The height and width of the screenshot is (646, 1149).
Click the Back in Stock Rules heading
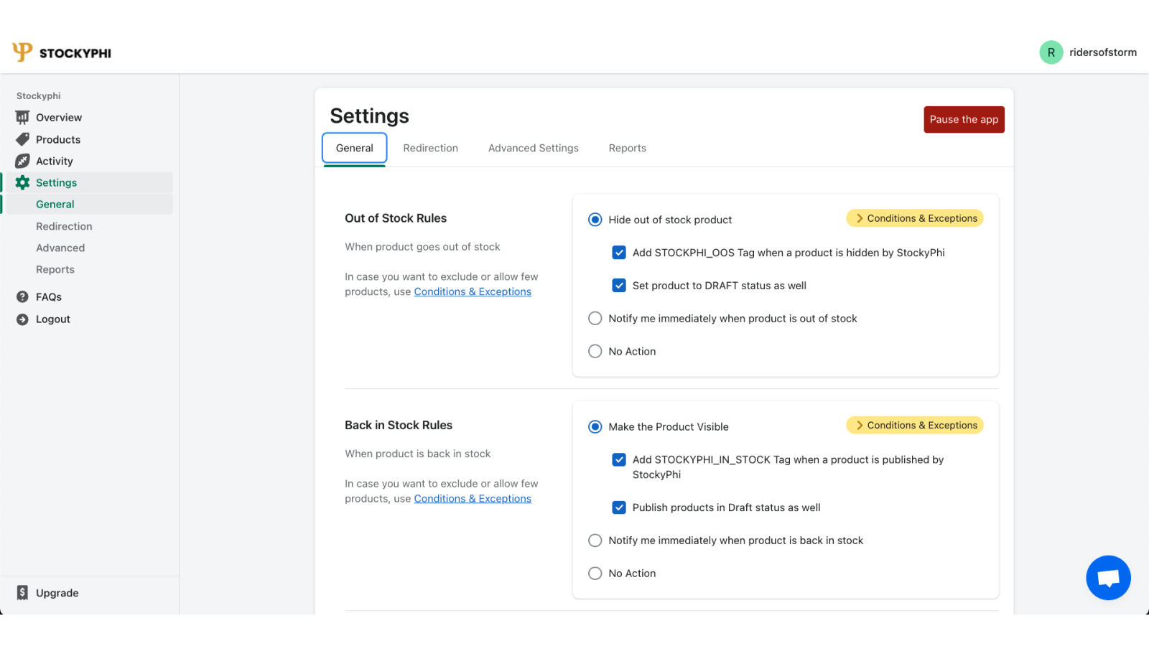click(x=399, y=425)
